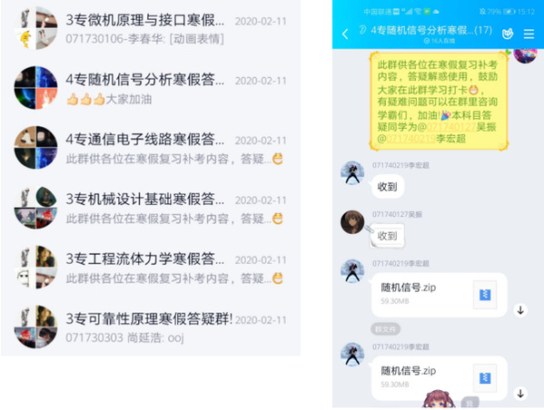The height and width of the screenshot is (410, 544).
Task: Open 3专可靠性原理寒假答疑群 chat
Action: click(151, 327)
